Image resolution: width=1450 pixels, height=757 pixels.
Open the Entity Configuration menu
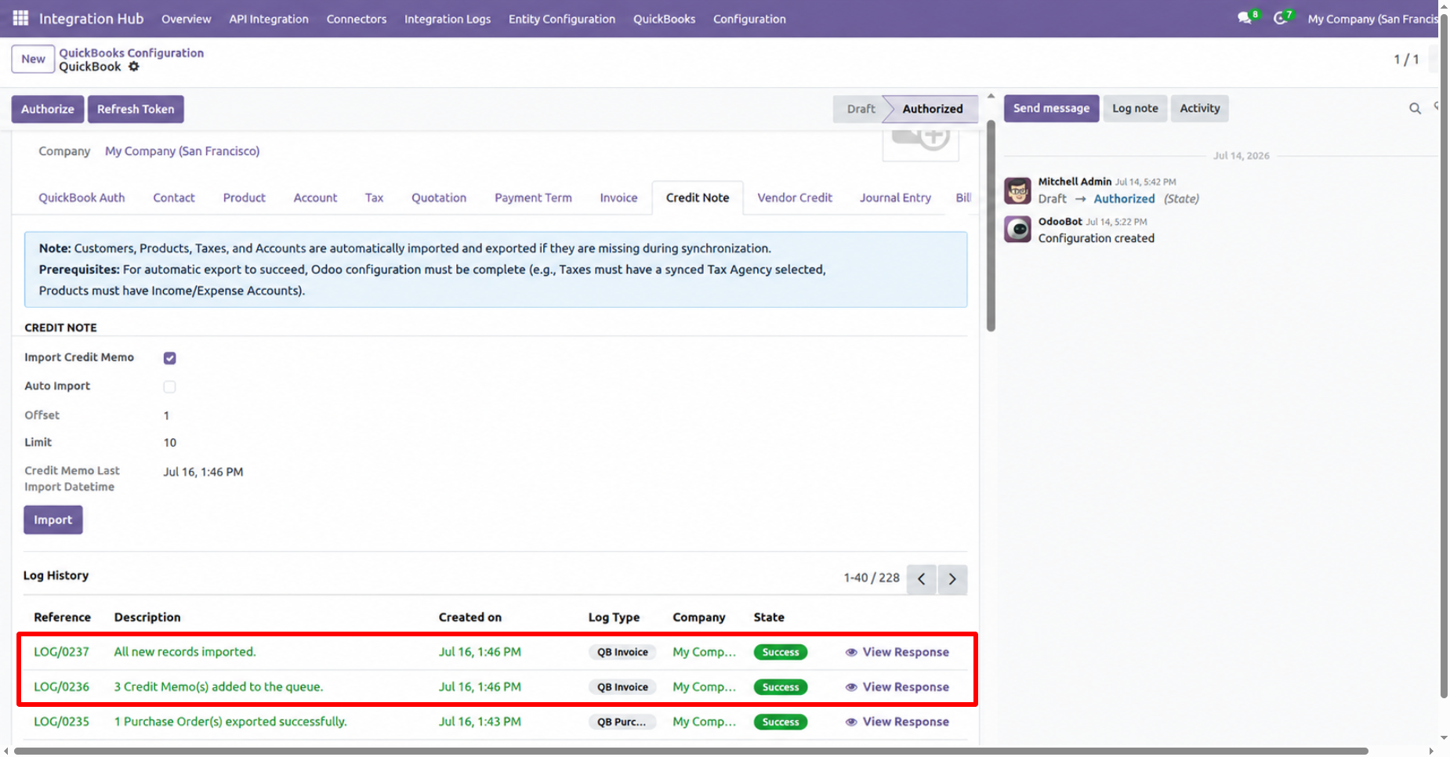(x=561, y=19)
